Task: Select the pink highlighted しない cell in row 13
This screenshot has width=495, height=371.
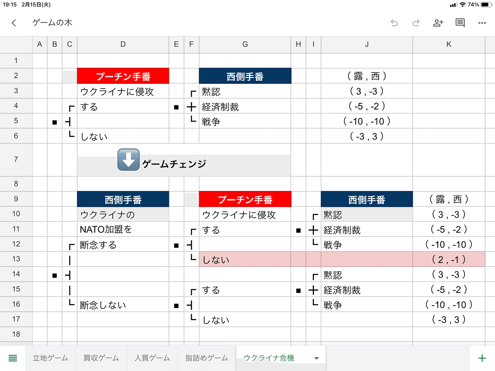Action: tap(245, 259)
